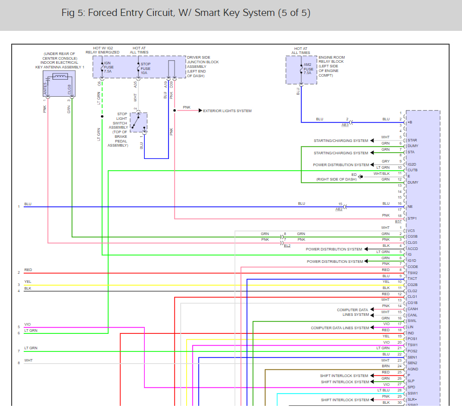Select the indoor key antenna coil symbol

pos(60,77)
